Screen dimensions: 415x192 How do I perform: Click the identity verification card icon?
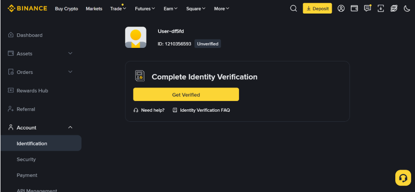click(x=139, y=76)
